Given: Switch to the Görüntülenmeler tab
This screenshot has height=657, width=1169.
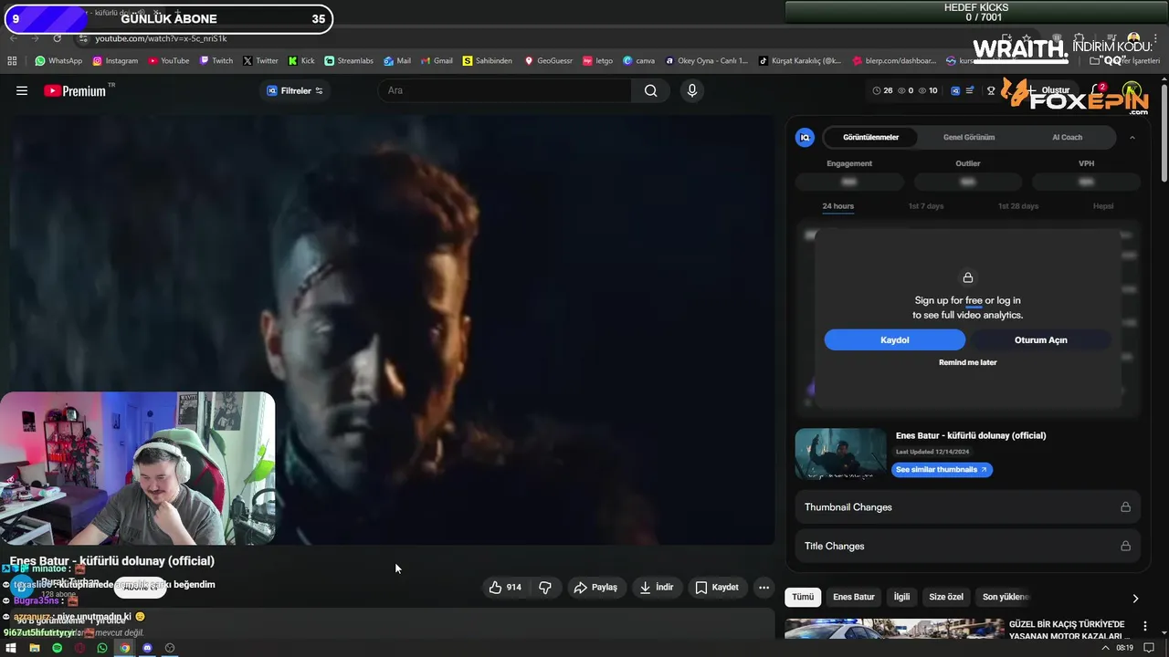Looking at the screenshot, I should (x=870, y=137).
